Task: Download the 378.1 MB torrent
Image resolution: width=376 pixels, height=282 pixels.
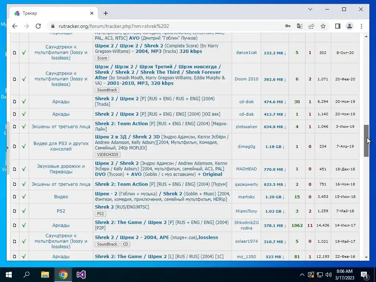Action: [275, 225]
